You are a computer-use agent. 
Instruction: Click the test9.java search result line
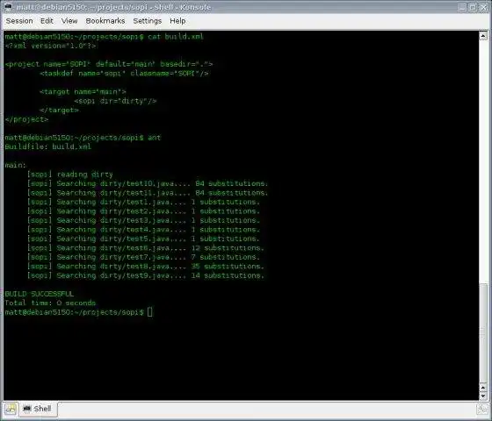[x=146, y=275]
